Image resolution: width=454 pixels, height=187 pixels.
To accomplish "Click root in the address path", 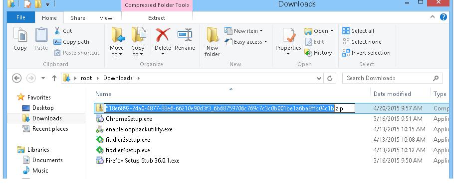I will pos(86,78).
